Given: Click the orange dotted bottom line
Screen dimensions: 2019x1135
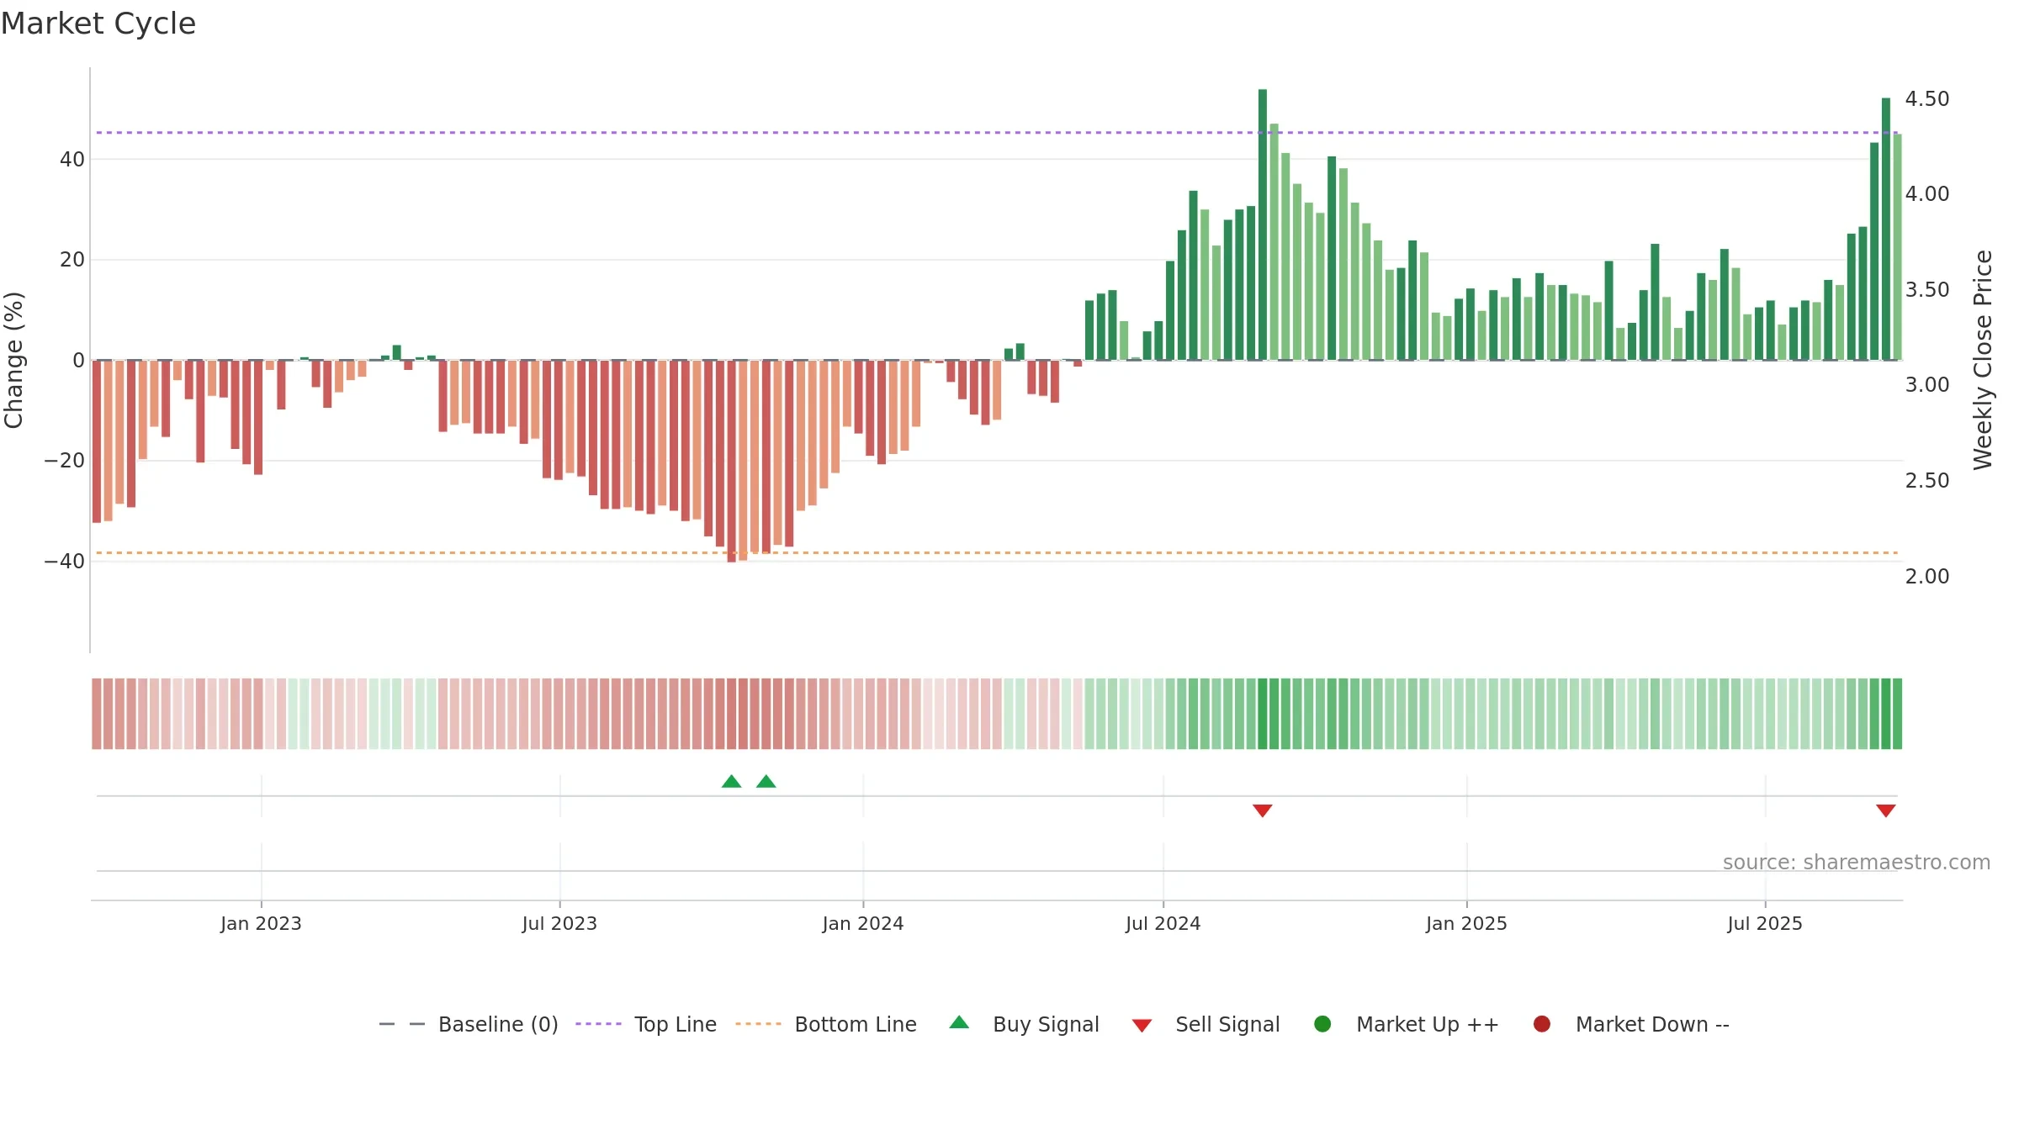Looking at the screenshot, I should pyautogui.click(x=997, y=553).
